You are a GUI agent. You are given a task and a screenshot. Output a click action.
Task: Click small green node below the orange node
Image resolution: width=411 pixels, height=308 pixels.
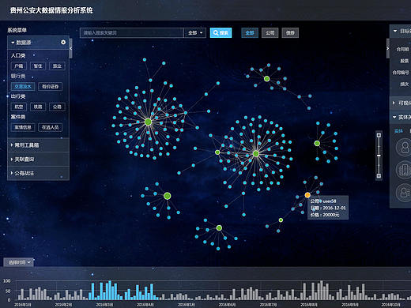pyautogui.click(x=281, y=220)
